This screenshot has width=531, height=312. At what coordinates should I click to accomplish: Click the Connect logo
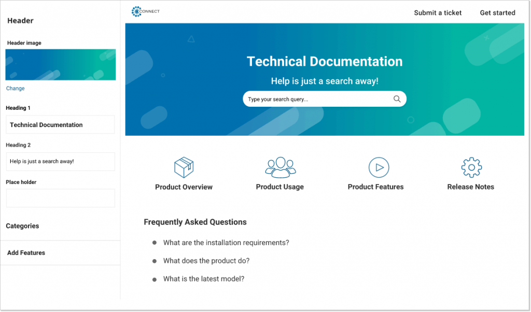coord(145,11)
